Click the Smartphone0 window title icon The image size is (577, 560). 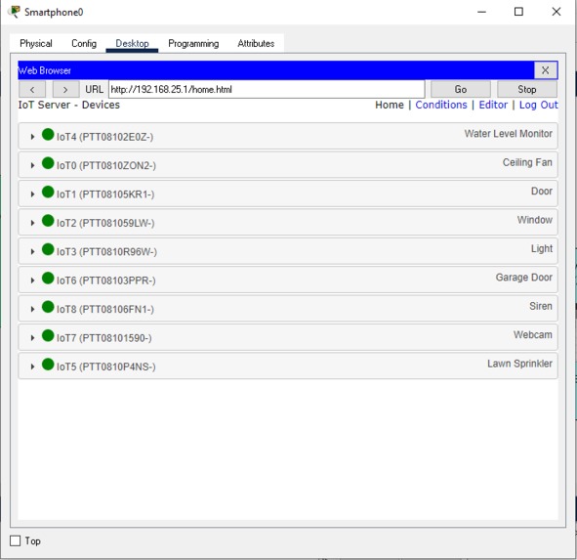click(x=15, y=12)
